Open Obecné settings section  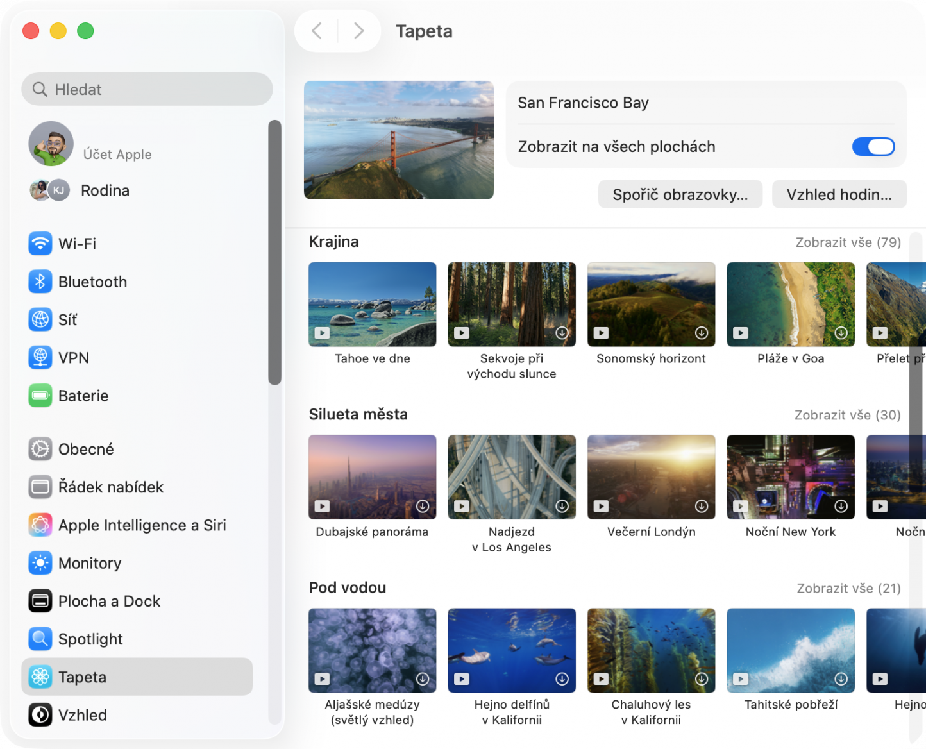click(x=86, y=449)
